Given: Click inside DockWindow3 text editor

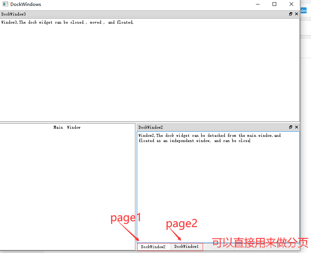Looking at the screenshot, I should [150, 70].
